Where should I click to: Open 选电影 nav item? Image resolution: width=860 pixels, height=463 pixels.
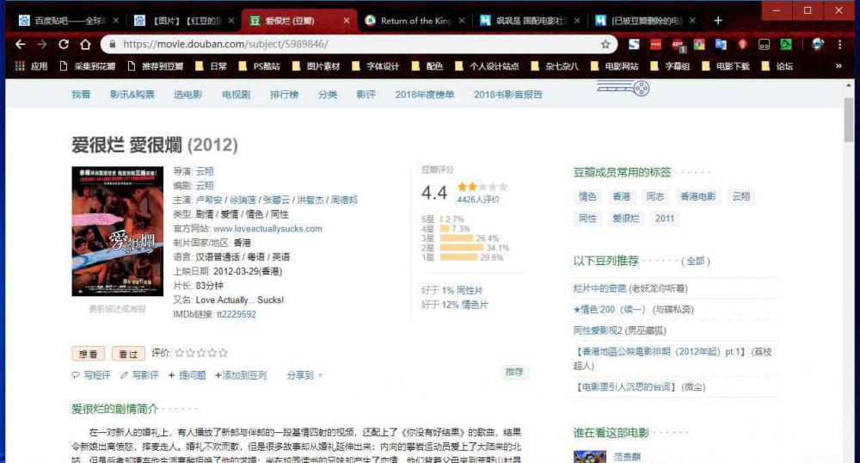188,95
